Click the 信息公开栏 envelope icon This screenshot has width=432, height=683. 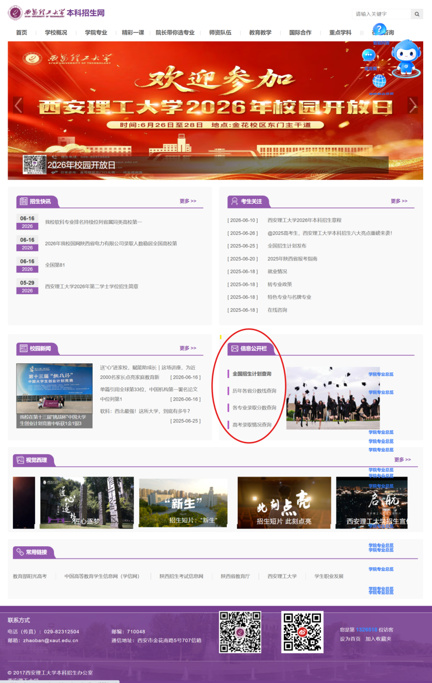(x=235, y=349)
